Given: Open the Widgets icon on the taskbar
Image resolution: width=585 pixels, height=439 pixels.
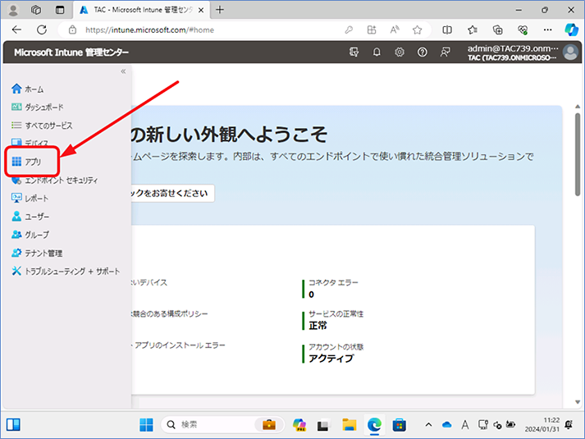Looking at the screenshot, I should point(13,424).
